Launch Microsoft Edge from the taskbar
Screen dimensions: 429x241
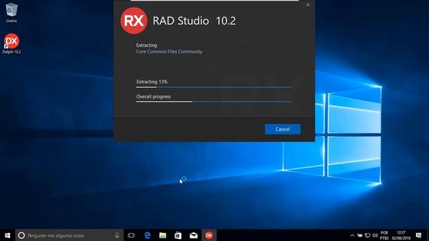pos(147,235)
